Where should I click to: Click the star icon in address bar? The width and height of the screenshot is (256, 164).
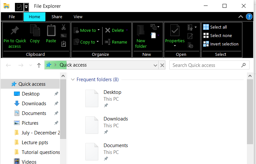tap(49, 65)
